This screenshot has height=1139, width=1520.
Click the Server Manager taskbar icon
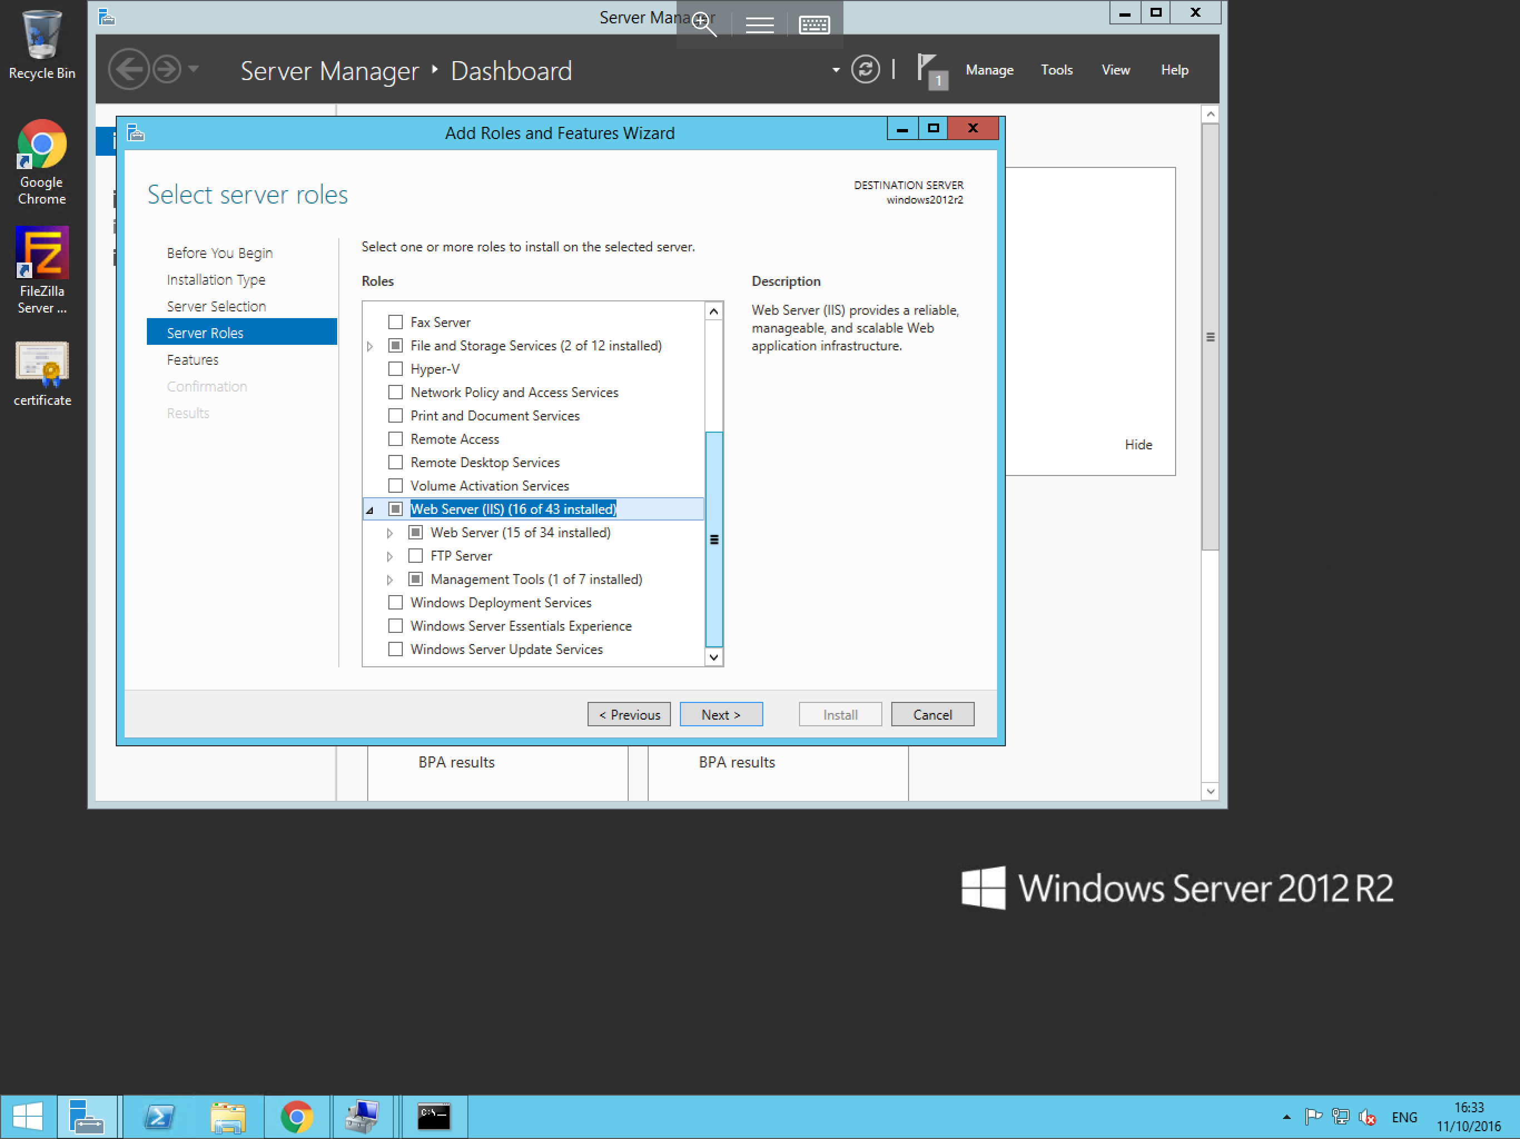coord(87,1116)
